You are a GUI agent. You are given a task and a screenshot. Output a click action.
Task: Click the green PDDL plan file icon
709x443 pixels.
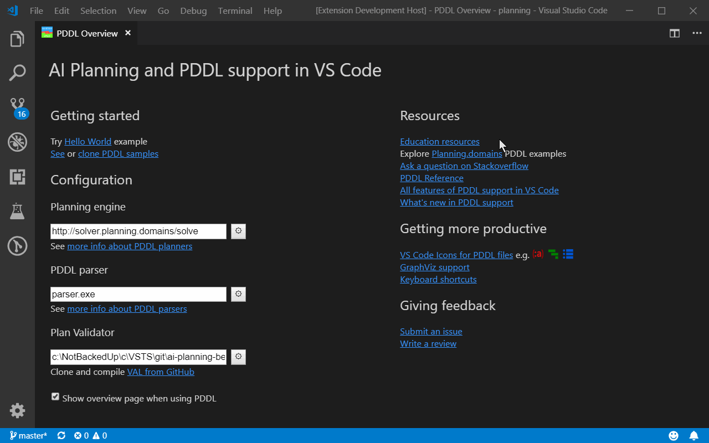pyautogui.click(x=553, y=254)
